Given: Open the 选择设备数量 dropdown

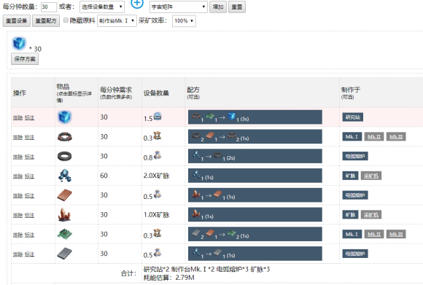Looking at the screenshot, I should [102, 7].
